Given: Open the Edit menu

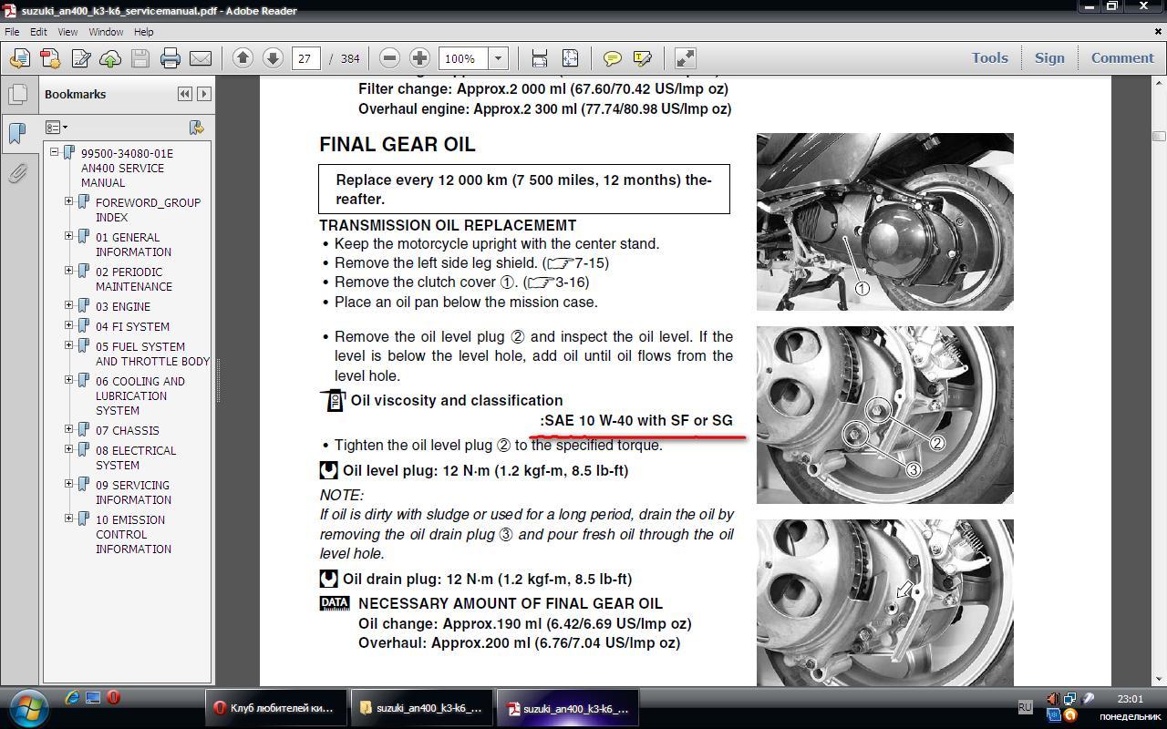Looking at the screenshot, I should point(38,32).
